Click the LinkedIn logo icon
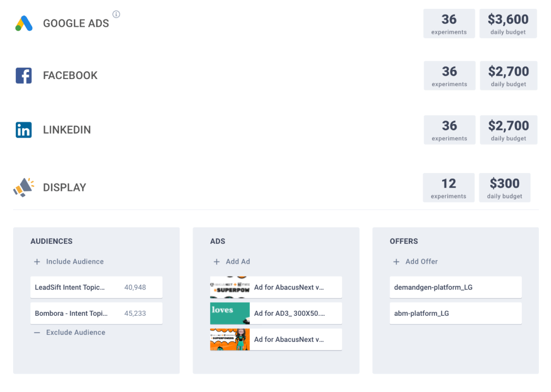 24,130
